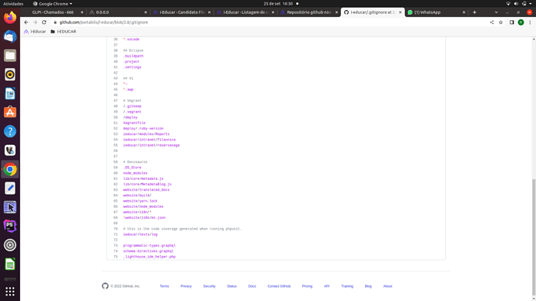Switch to i-Educar Listagem tab

[245, 12]
